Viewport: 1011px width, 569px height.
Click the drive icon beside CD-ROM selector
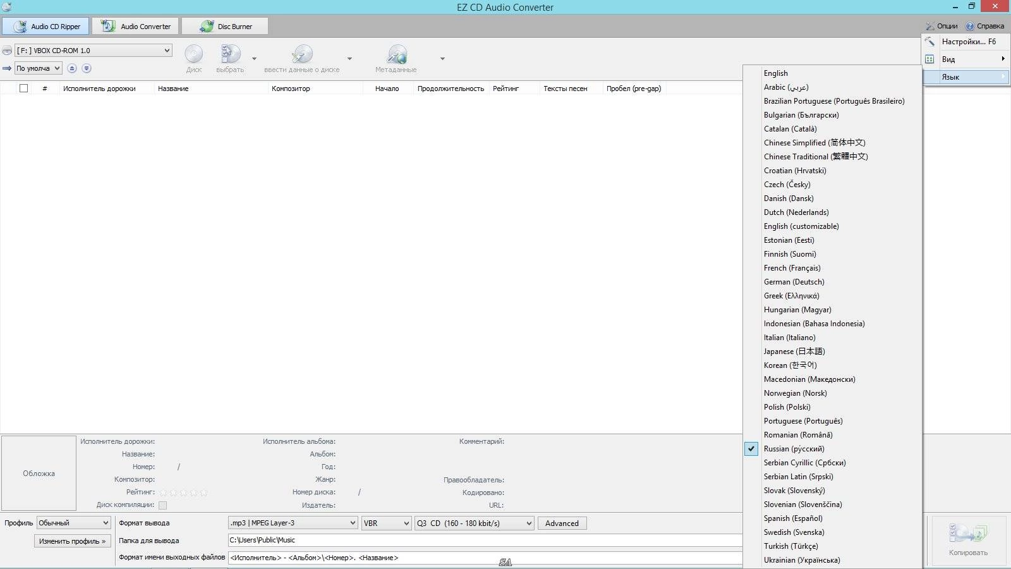tap(7, 51)
